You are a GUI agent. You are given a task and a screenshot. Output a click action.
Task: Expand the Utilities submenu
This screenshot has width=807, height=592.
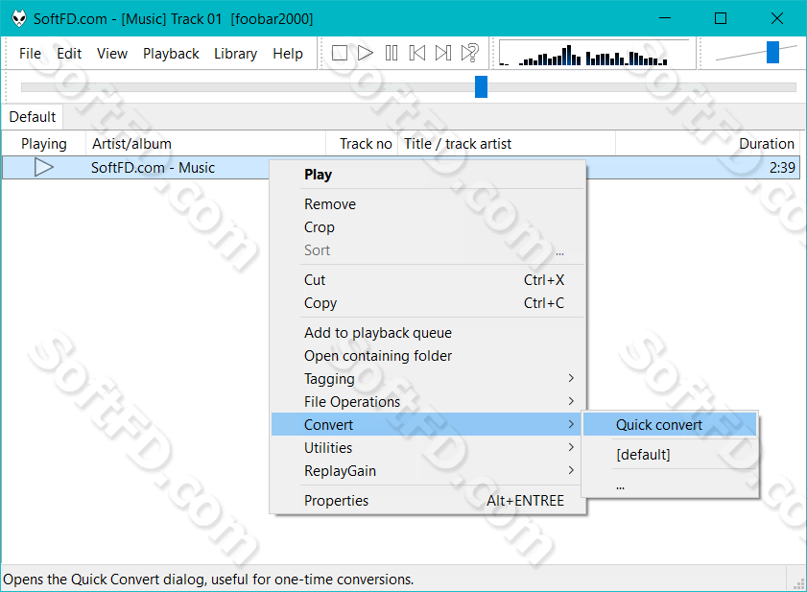tap(428, 448)
